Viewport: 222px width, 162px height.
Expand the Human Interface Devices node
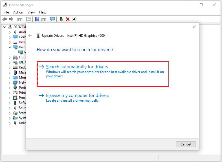(x=10, y=58)
